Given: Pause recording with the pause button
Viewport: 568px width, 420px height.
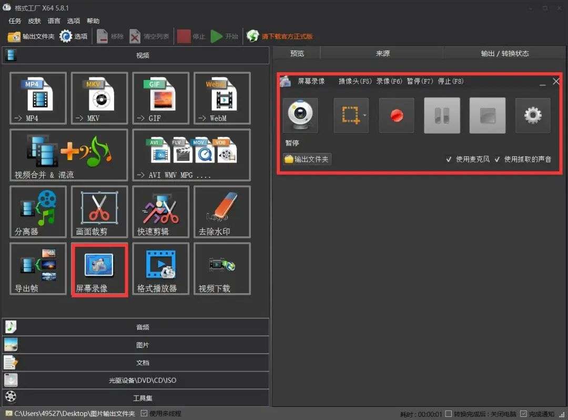Looking at the screenshot, I should pyautogui.click(x=442, y=115).
